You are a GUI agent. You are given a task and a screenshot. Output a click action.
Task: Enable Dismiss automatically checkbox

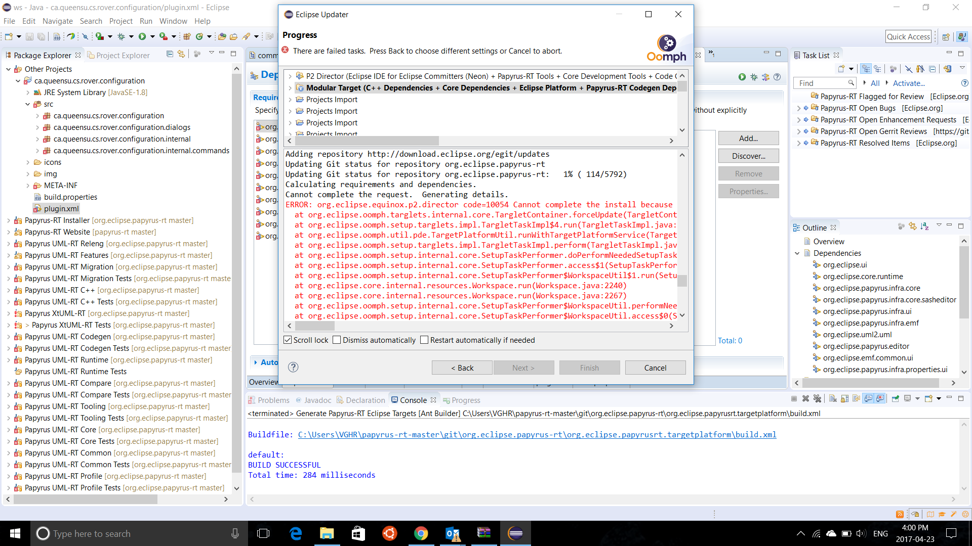click(337, 340)
